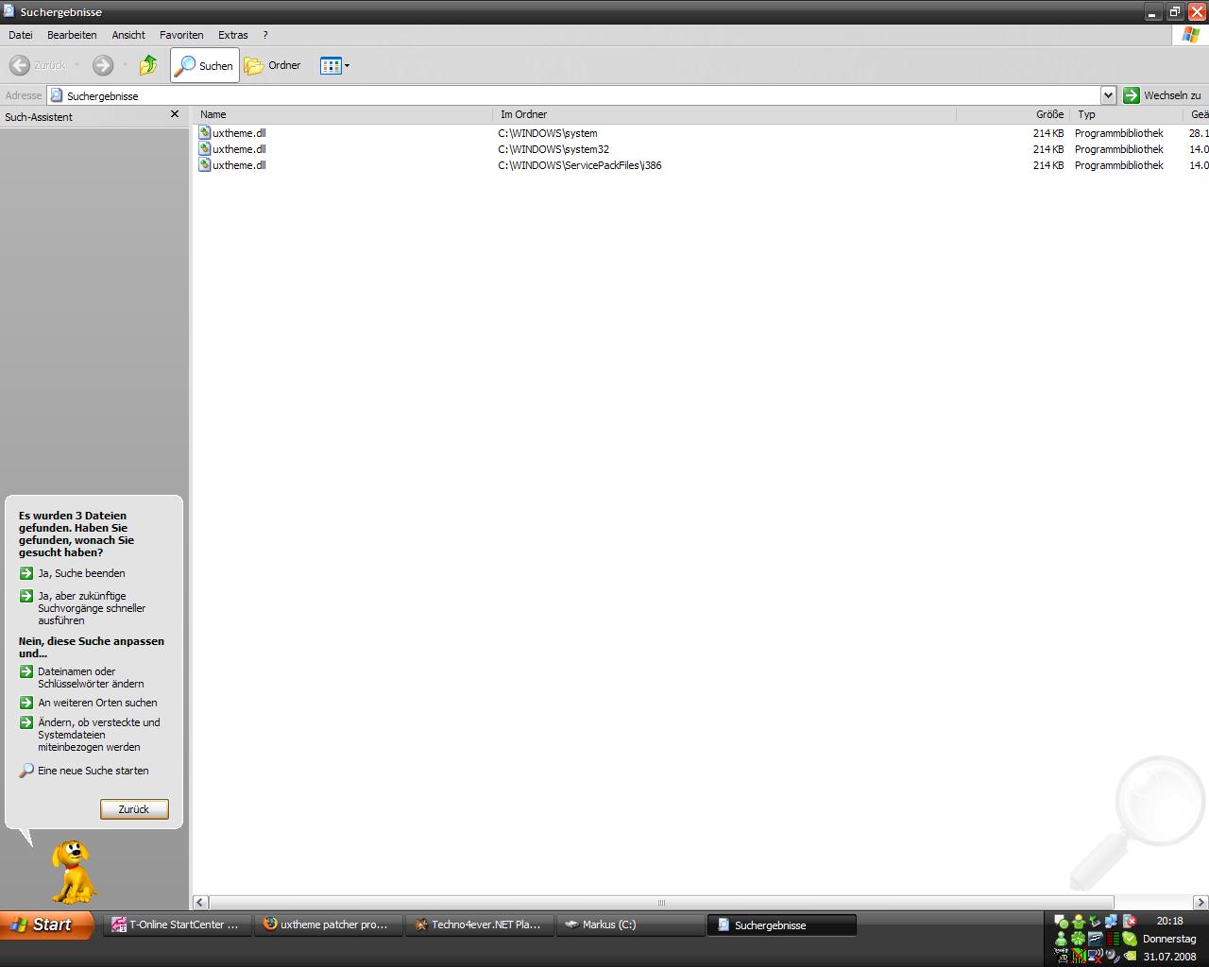1209x967 pixels.
Task: Sort results by the Größe column header
Action: 1048,114
